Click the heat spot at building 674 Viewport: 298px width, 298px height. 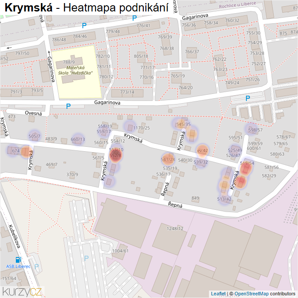13,150
